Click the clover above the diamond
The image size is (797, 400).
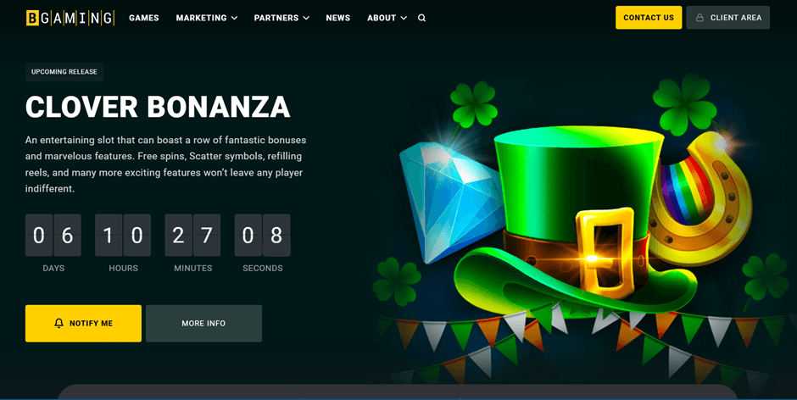point(474,103)
